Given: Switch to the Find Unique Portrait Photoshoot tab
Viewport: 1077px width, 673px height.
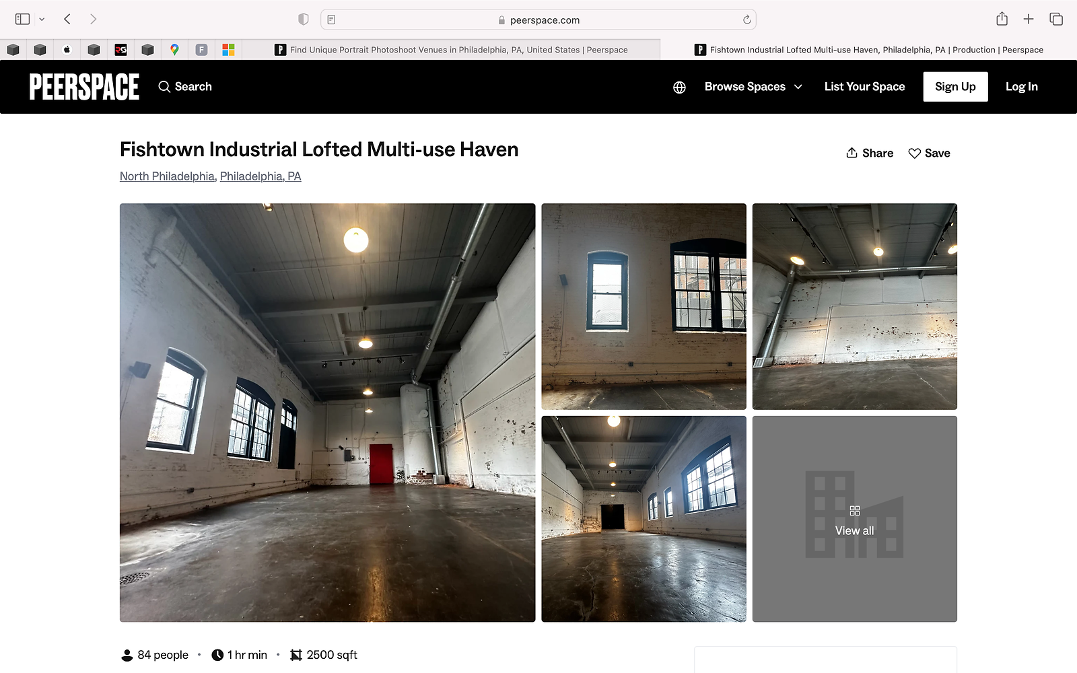Looking at the screenshot, I should tap(451, 50).
